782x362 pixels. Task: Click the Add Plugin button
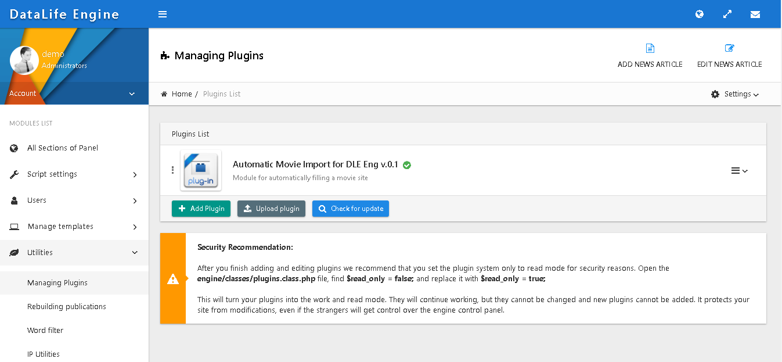tap(201, 209)
